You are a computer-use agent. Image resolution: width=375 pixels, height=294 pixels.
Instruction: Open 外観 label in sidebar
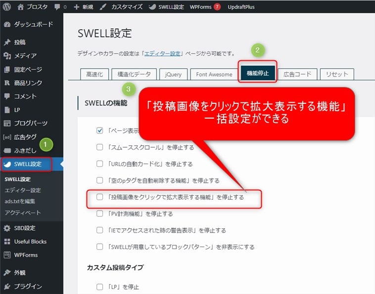[x=20, y=272]
